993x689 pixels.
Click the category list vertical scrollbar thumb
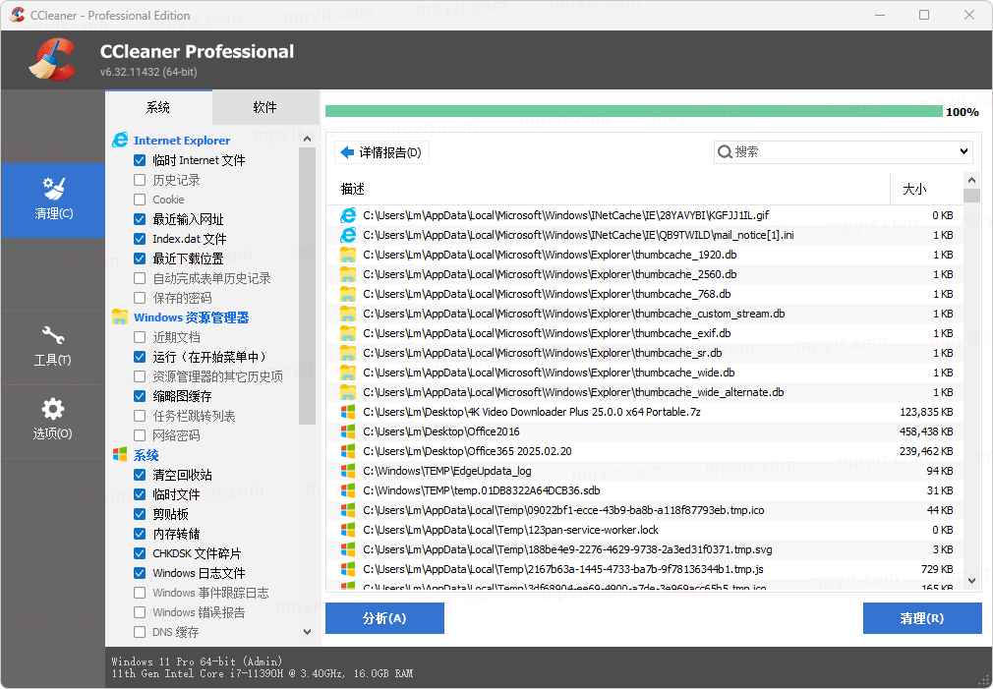[307, 286]
